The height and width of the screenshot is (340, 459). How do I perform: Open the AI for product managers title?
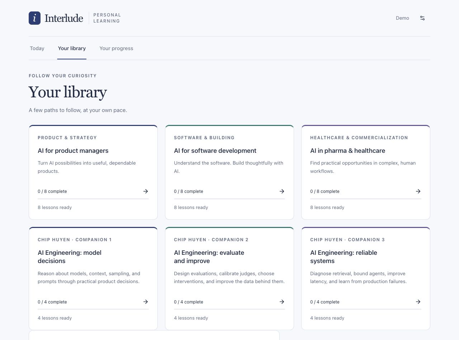coord(73,151)
